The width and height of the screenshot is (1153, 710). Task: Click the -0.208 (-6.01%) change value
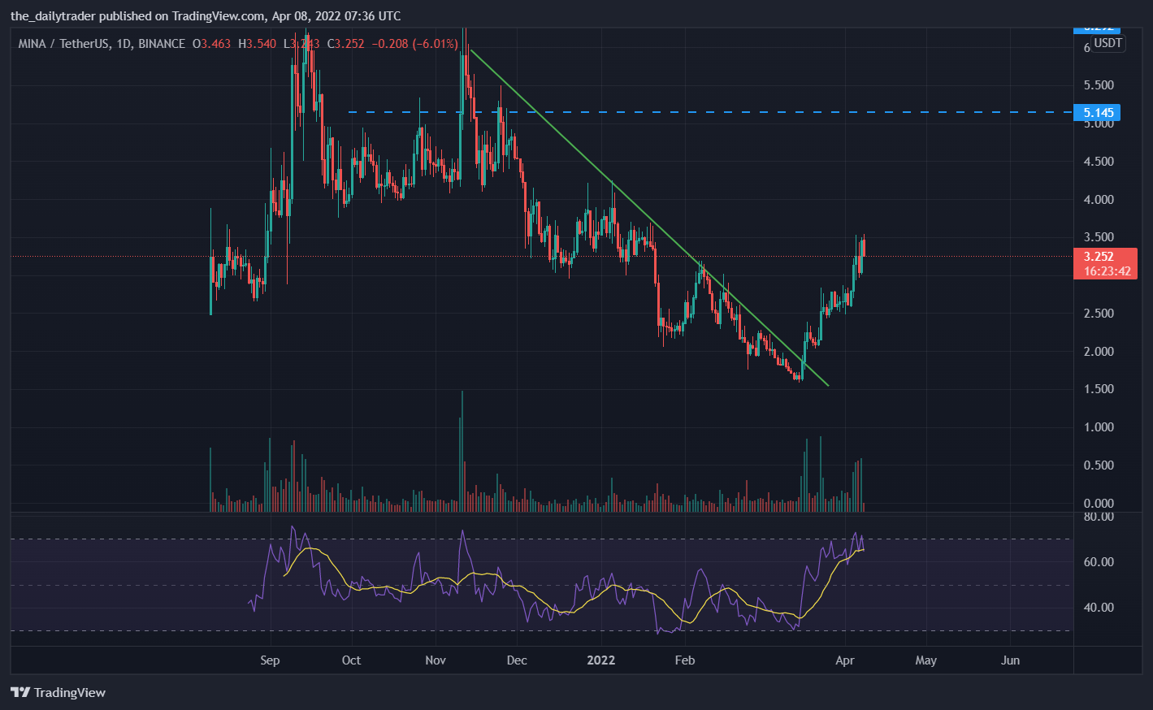[x=414, y=44]
